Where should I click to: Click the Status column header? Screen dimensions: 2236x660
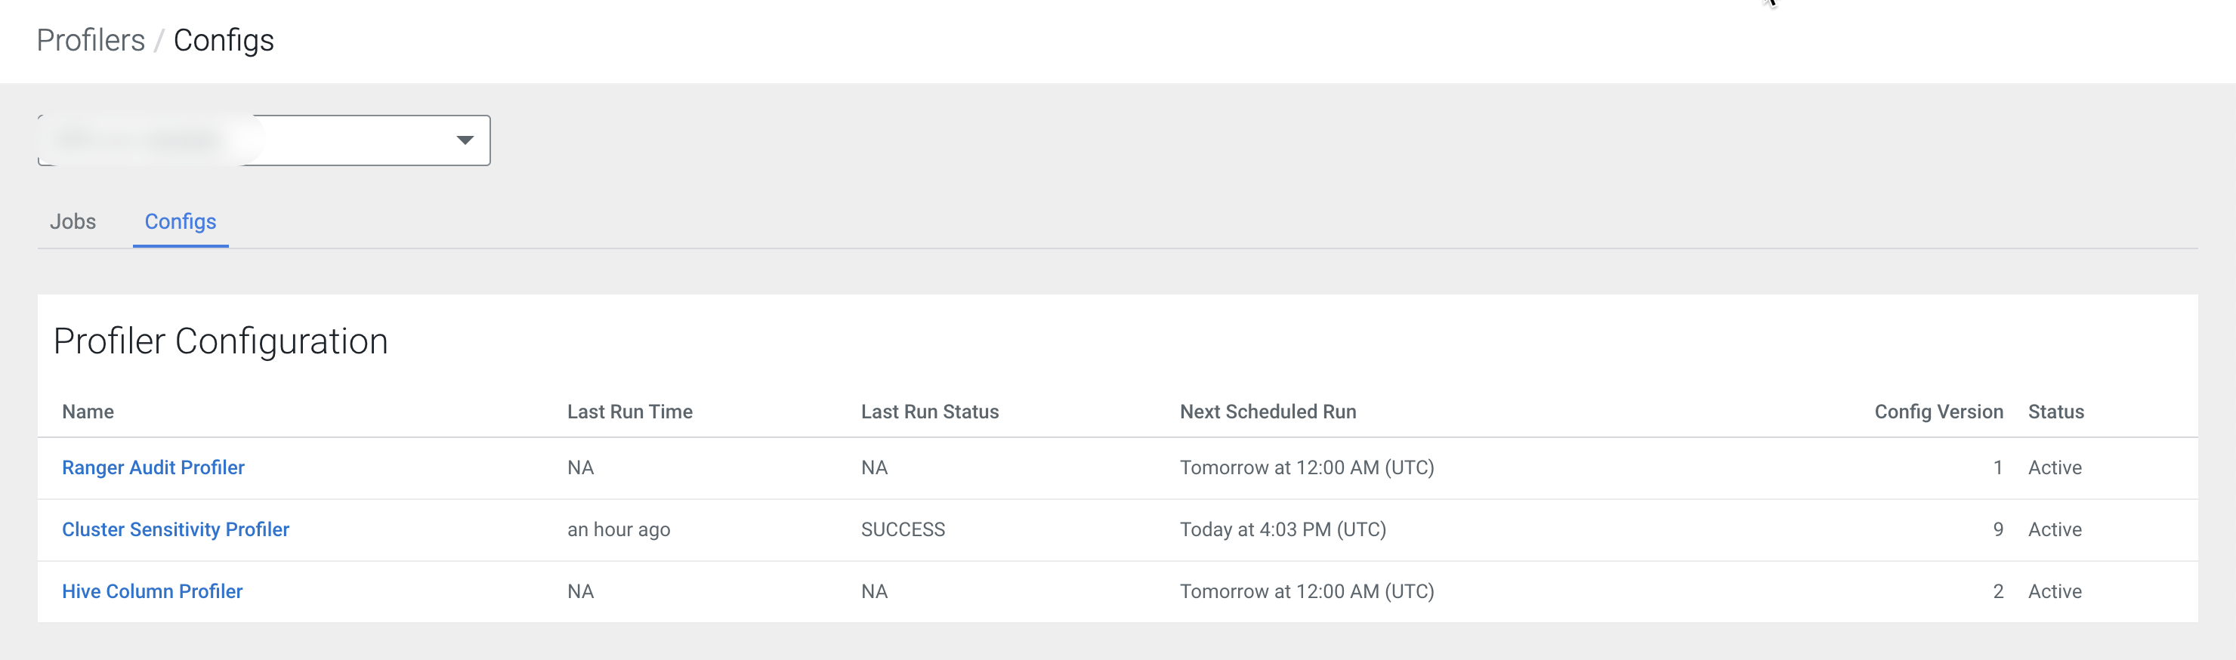2055,412
